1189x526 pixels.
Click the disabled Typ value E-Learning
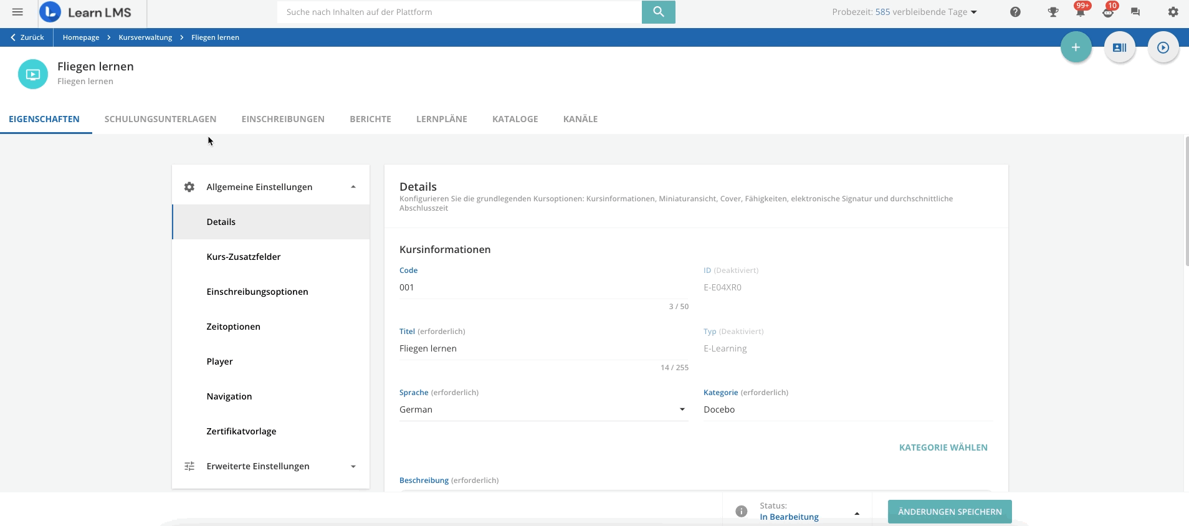coord(725,348)
